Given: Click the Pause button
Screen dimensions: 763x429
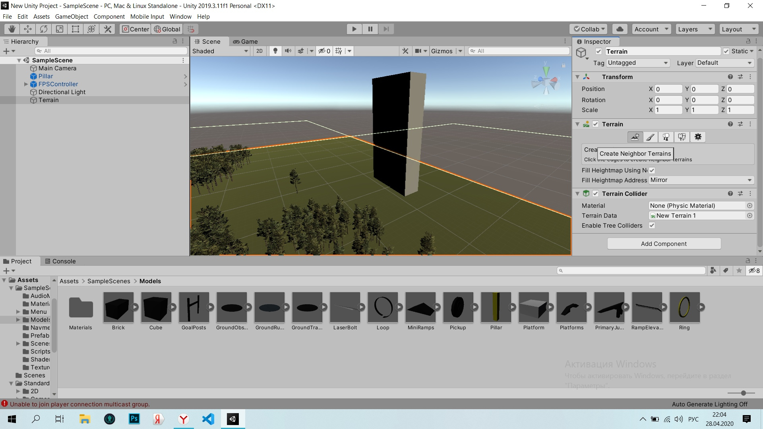Looking at the screenshot, I should (370, 29).
